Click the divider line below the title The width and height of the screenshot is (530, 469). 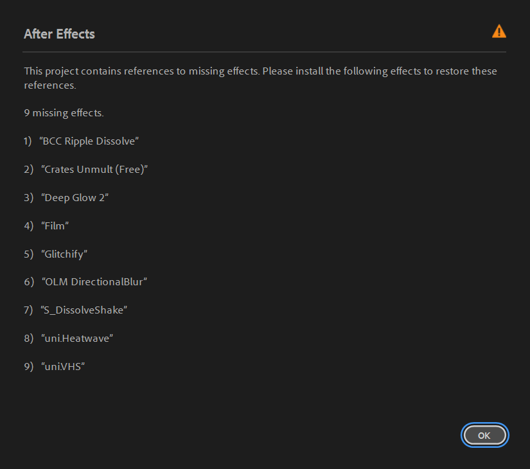(264, 51)
